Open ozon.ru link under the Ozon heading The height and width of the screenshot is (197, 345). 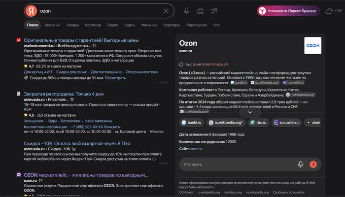(x=185, y=51)
